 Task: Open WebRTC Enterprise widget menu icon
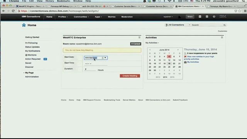tap(139, 37)
